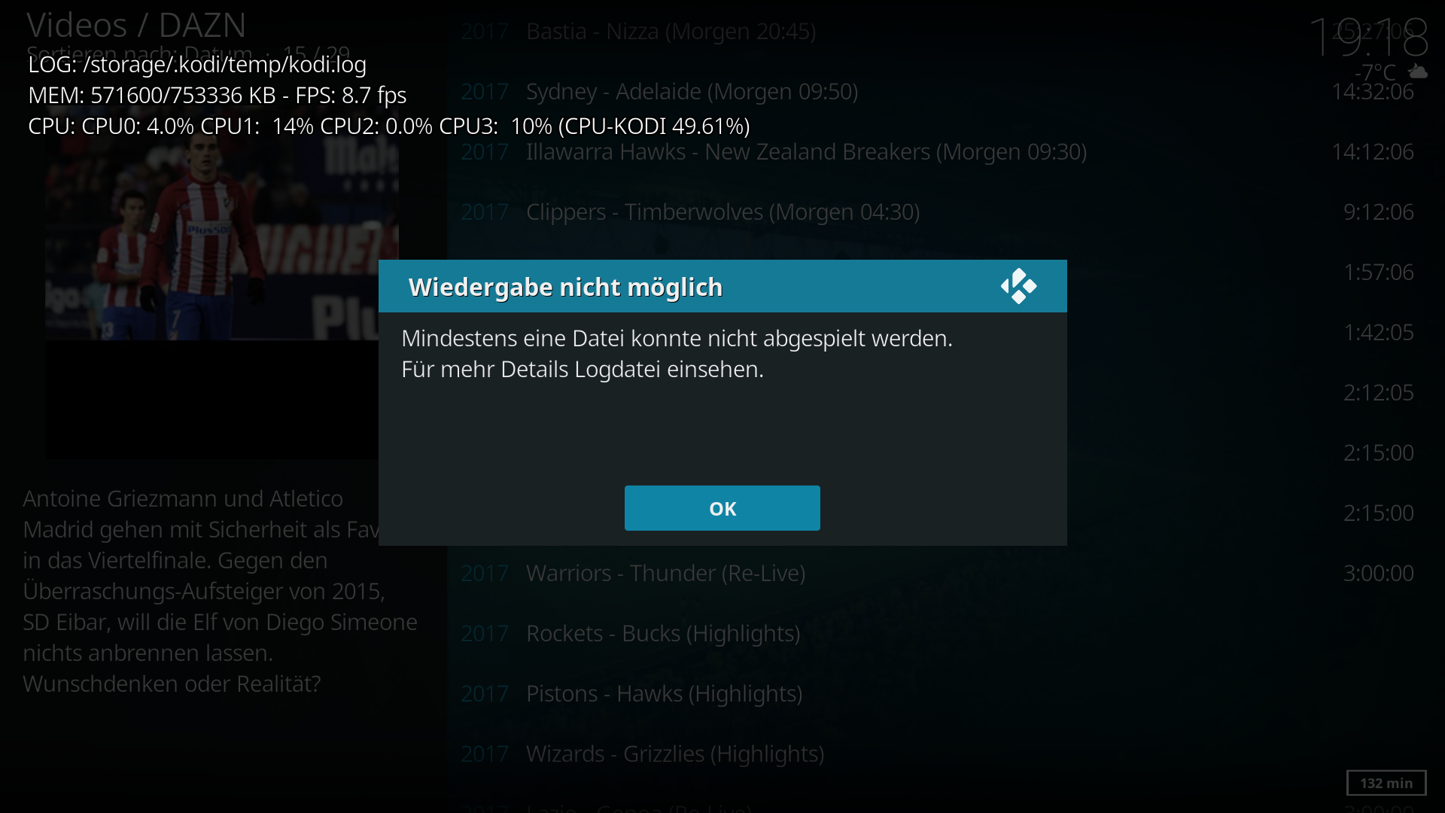Viewport: 1445px width, 813px height.
Task: Click the Videos / DAZN breadcrumb title
Action: click(136, 25)
